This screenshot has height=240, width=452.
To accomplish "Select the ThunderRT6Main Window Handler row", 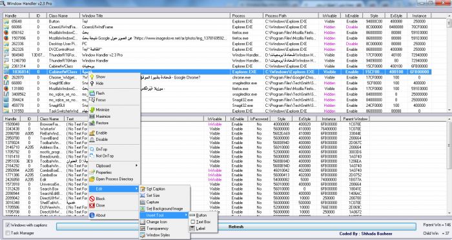I will click(x=218, y=60).
